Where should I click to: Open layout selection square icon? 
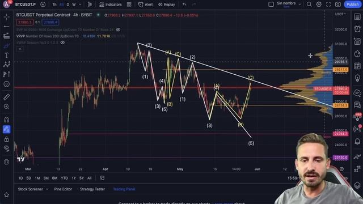tap(271, 5)
